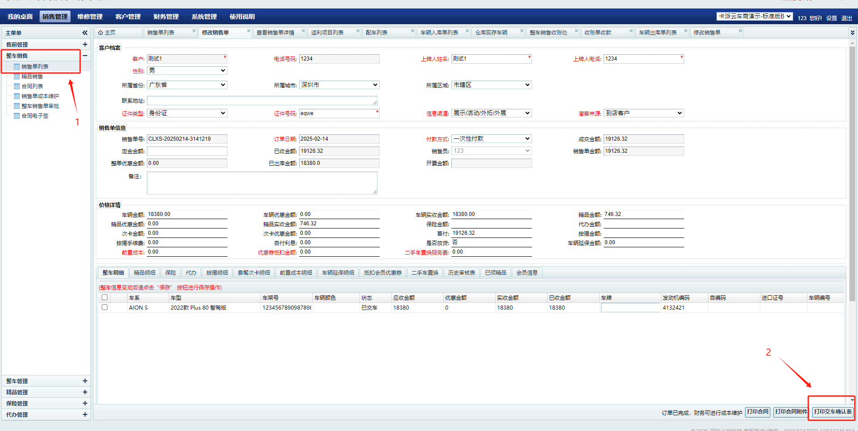Click the home icon on 主页 tab
This screenshot has height=431, width=858.
point(101,33)
